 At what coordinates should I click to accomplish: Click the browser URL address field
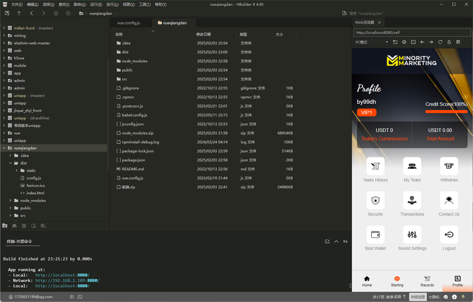[412, 32]
